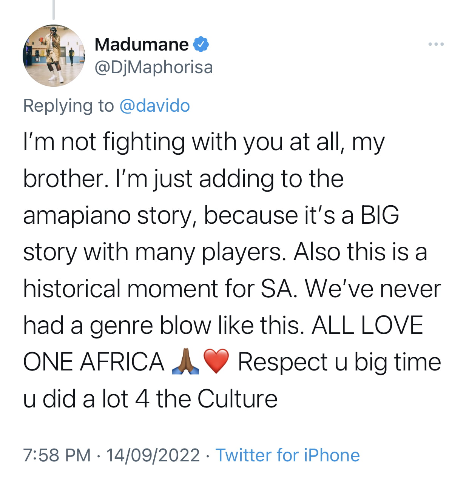Open the three-dot more options menu

[x=436, y=45]
